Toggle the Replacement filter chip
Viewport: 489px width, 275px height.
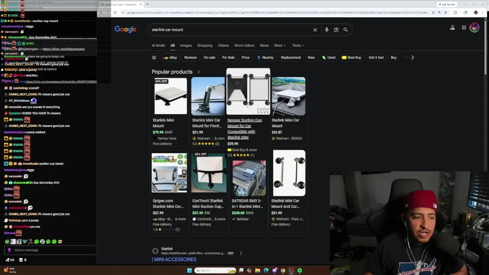click(291, 57)
